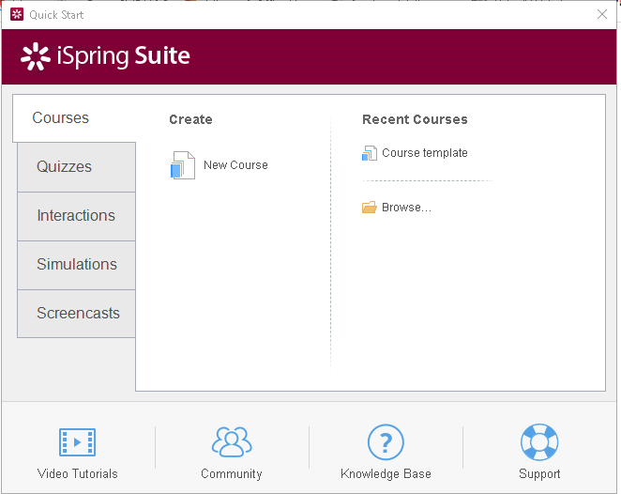Open Knowledge Base question mark icon
Image resolution: width=621 pixels, height=494 pixels.
[x=386, y=442]
